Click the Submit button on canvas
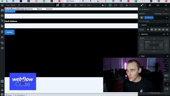Viewport: 170px width, 96px height. [10, 32]
